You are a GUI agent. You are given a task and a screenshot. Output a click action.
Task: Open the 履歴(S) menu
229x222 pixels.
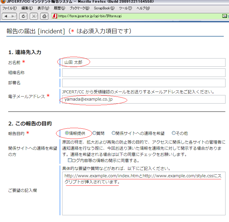click(x=60, y=8)
